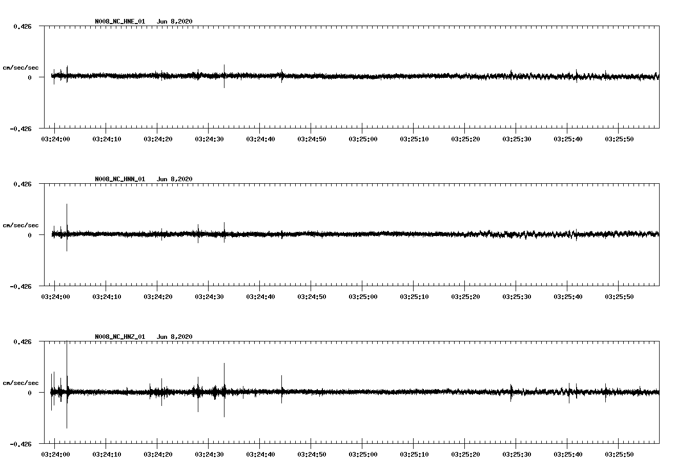The height and width of the screenshot is (473, 696).
Task: Click 03:24:20 time label under HNN plot
Action: click(x=157, y=297)
